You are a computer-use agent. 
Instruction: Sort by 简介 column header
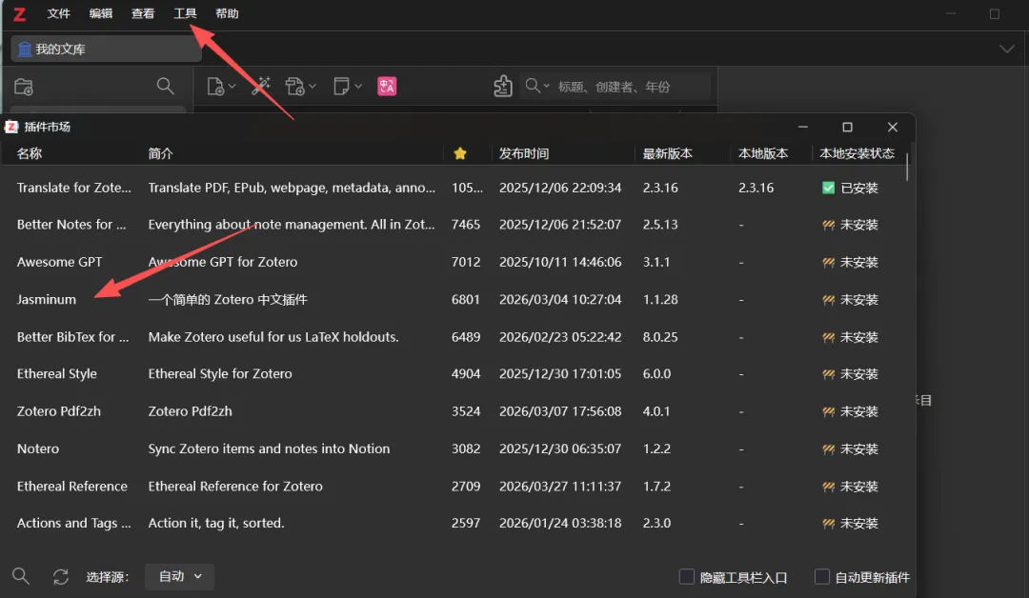[x=161, y=153]
